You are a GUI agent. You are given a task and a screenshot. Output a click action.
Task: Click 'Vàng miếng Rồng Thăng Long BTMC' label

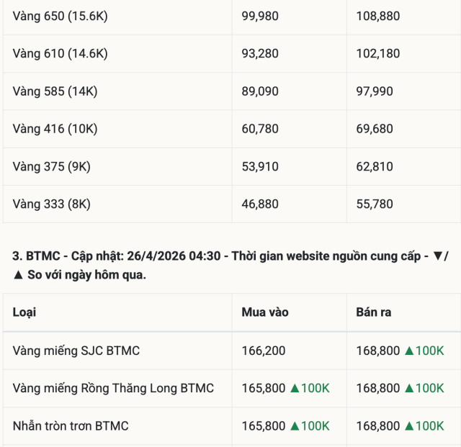(113, 388)
